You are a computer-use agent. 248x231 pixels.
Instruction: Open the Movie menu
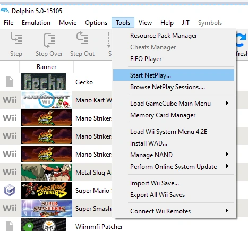pos(68,23)
